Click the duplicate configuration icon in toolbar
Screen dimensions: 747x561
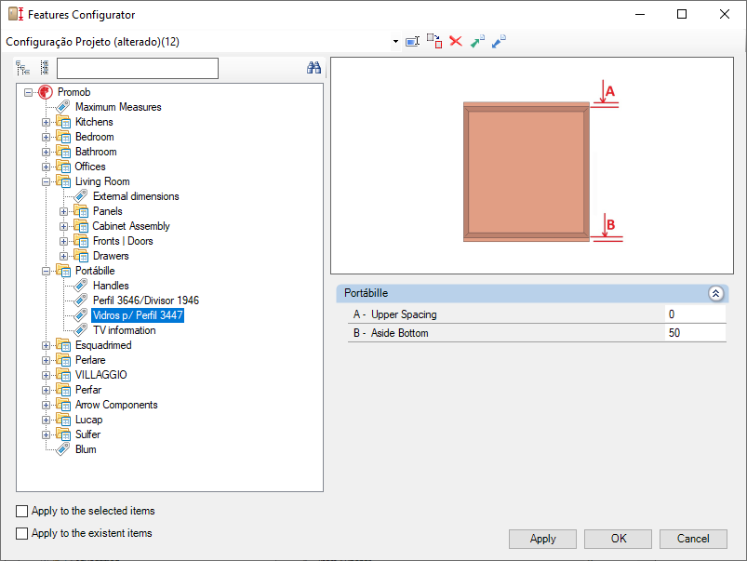(x=434, y=42)
